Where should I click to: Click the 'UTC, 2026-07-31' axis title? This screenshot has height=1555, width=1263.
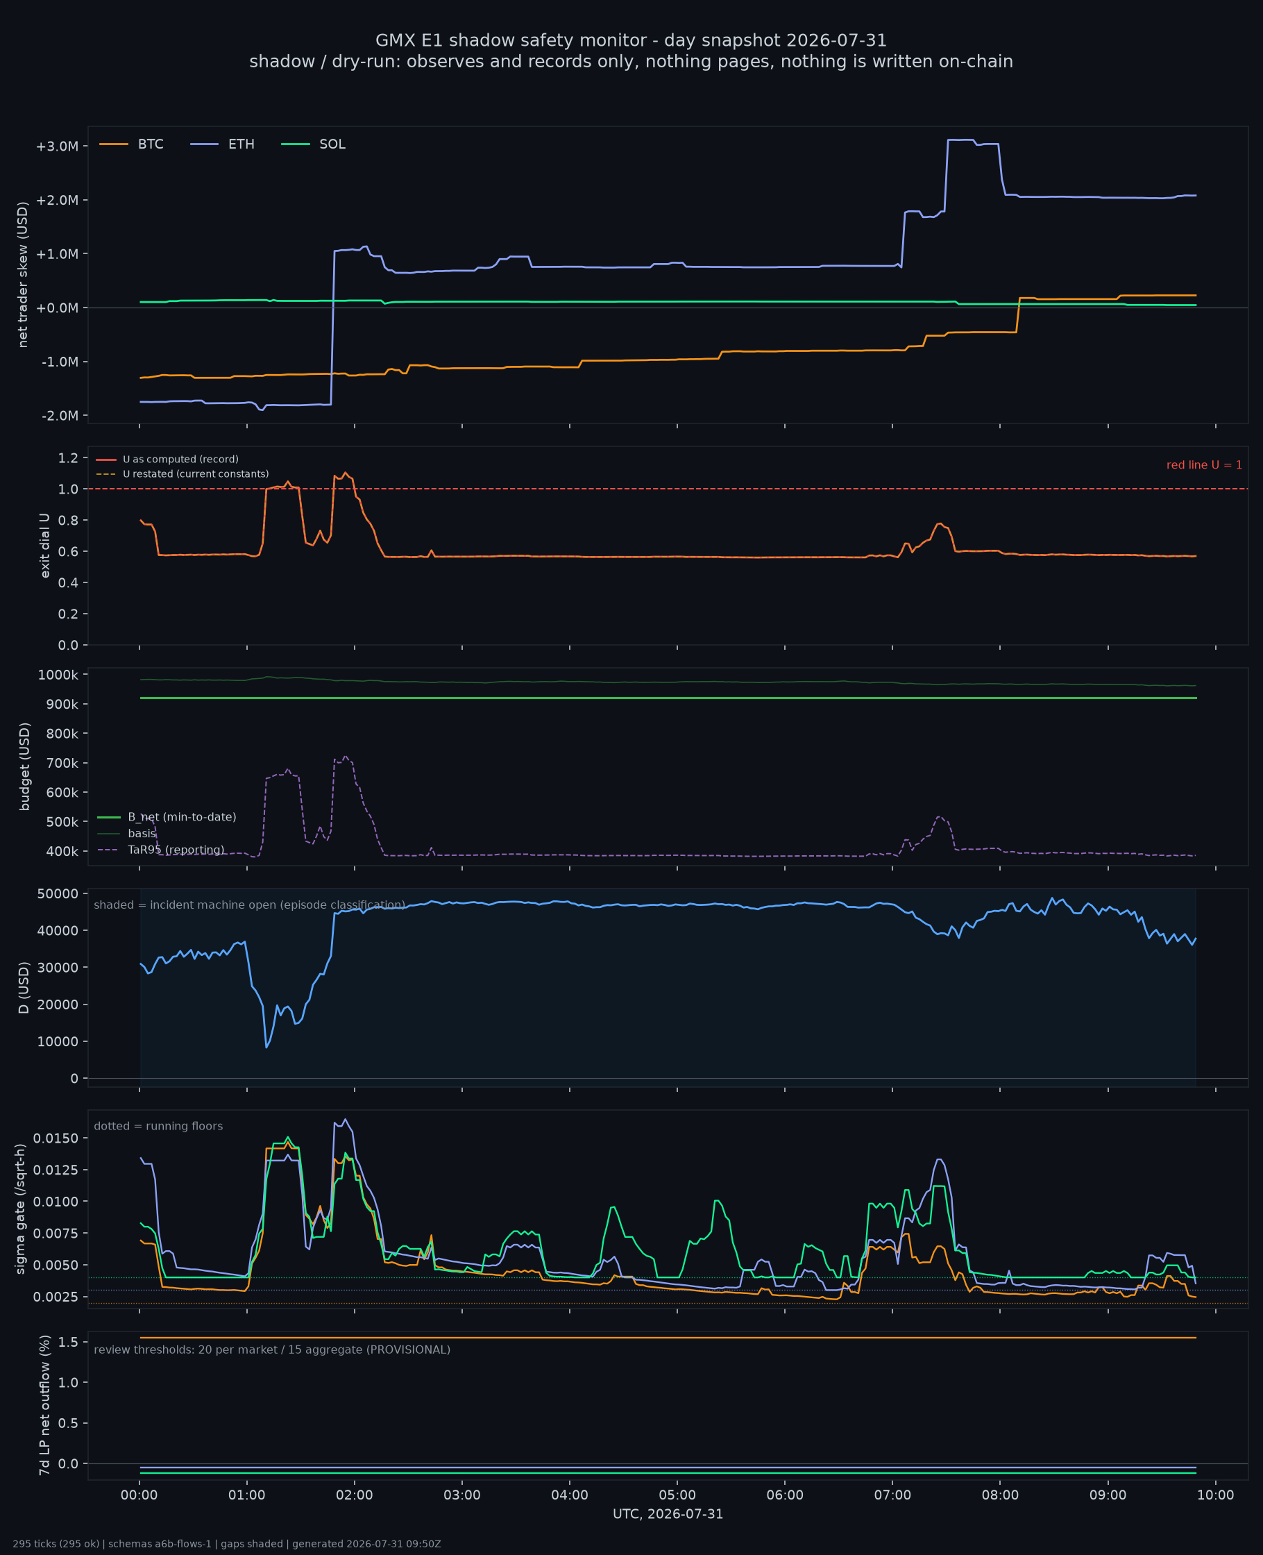coord(668,1514)
